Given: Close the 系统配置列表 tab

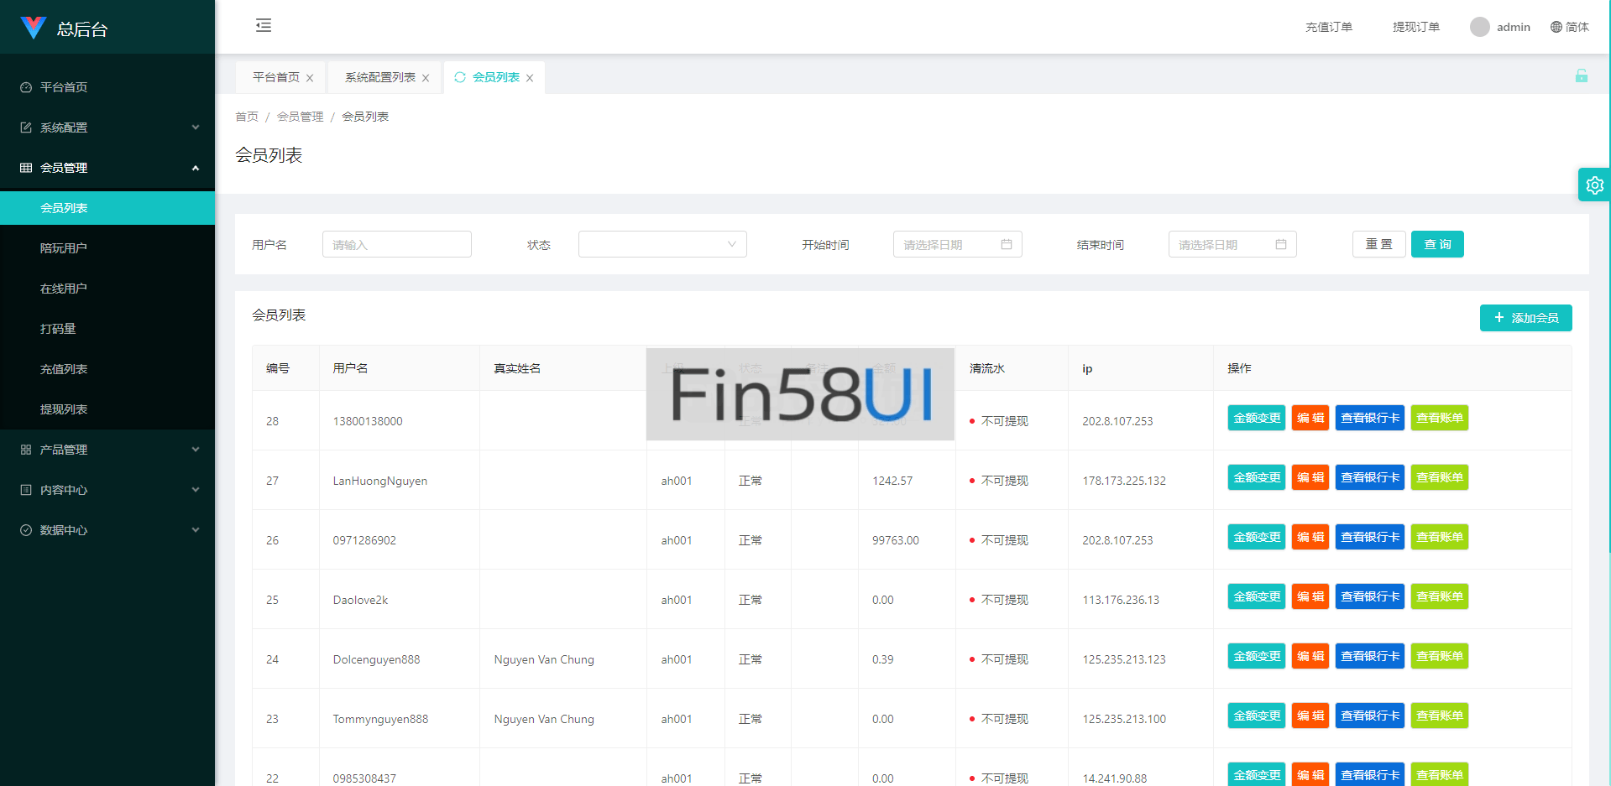Looking at the screenshot, I should pos(426,78).
